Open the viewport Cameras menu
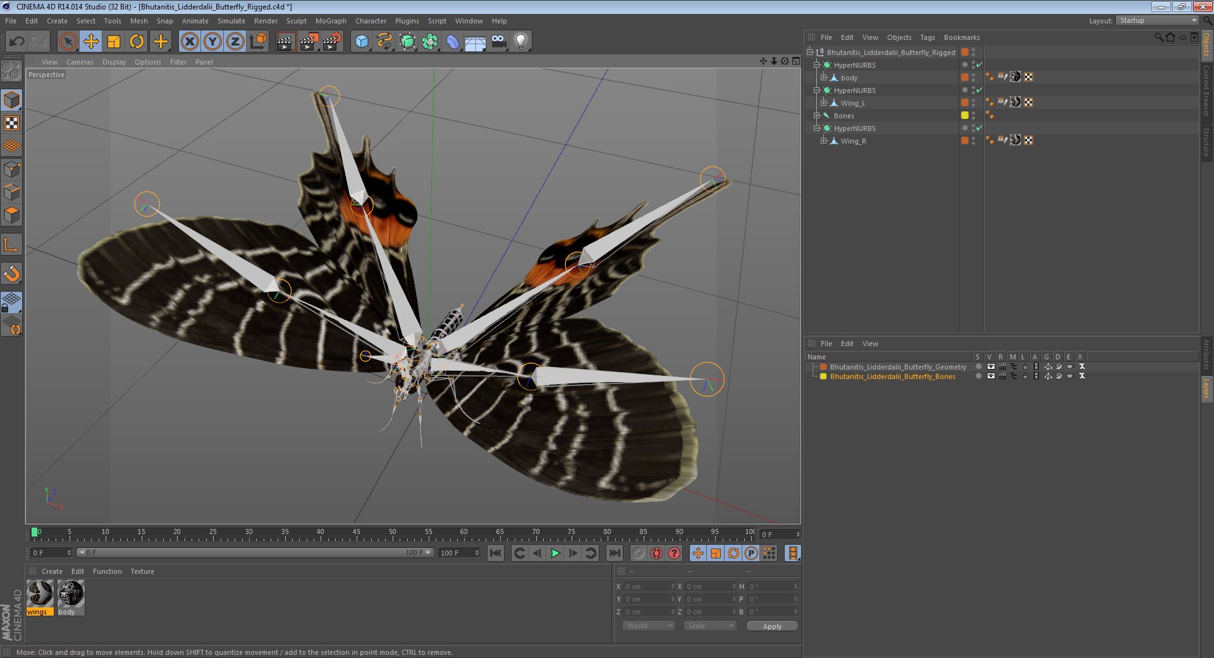The width and height of the screenshot is (1214, 658). coord(80,62)
